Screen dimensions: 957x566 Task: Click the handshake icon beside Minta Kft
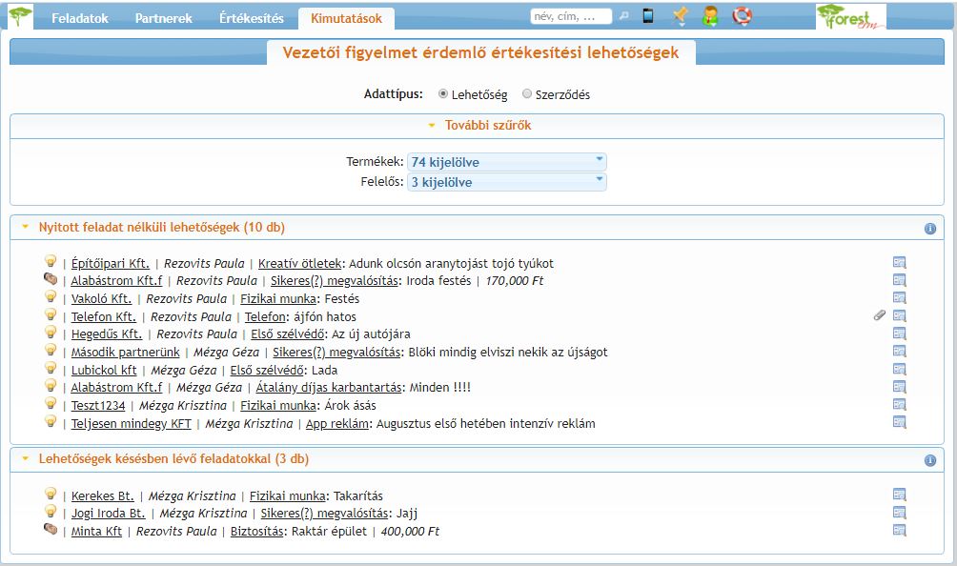coord(51,531)
